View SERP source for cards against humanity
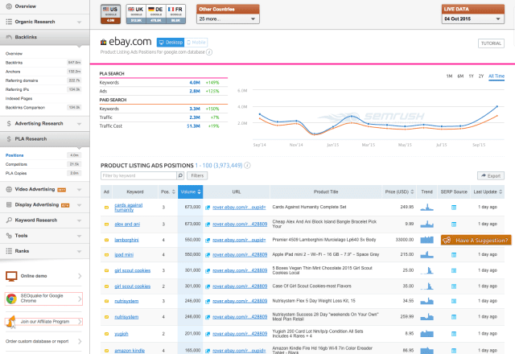 (454, 208)
